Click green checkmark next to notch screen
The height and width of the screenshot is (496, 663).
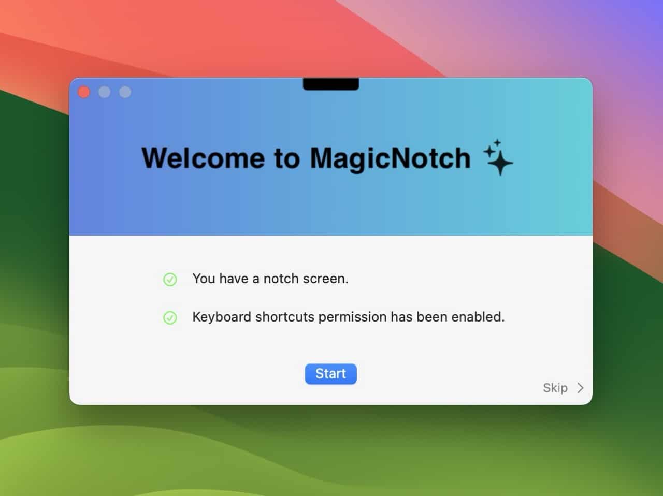pos(170,280)
